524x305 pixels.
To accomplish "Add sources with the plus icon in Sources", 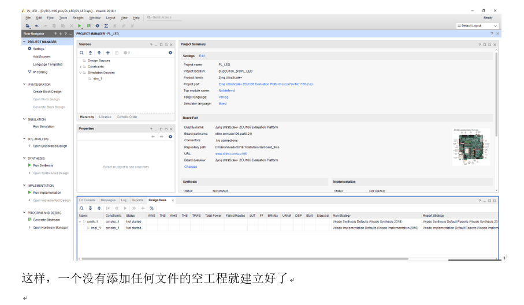I will point(107,52).
